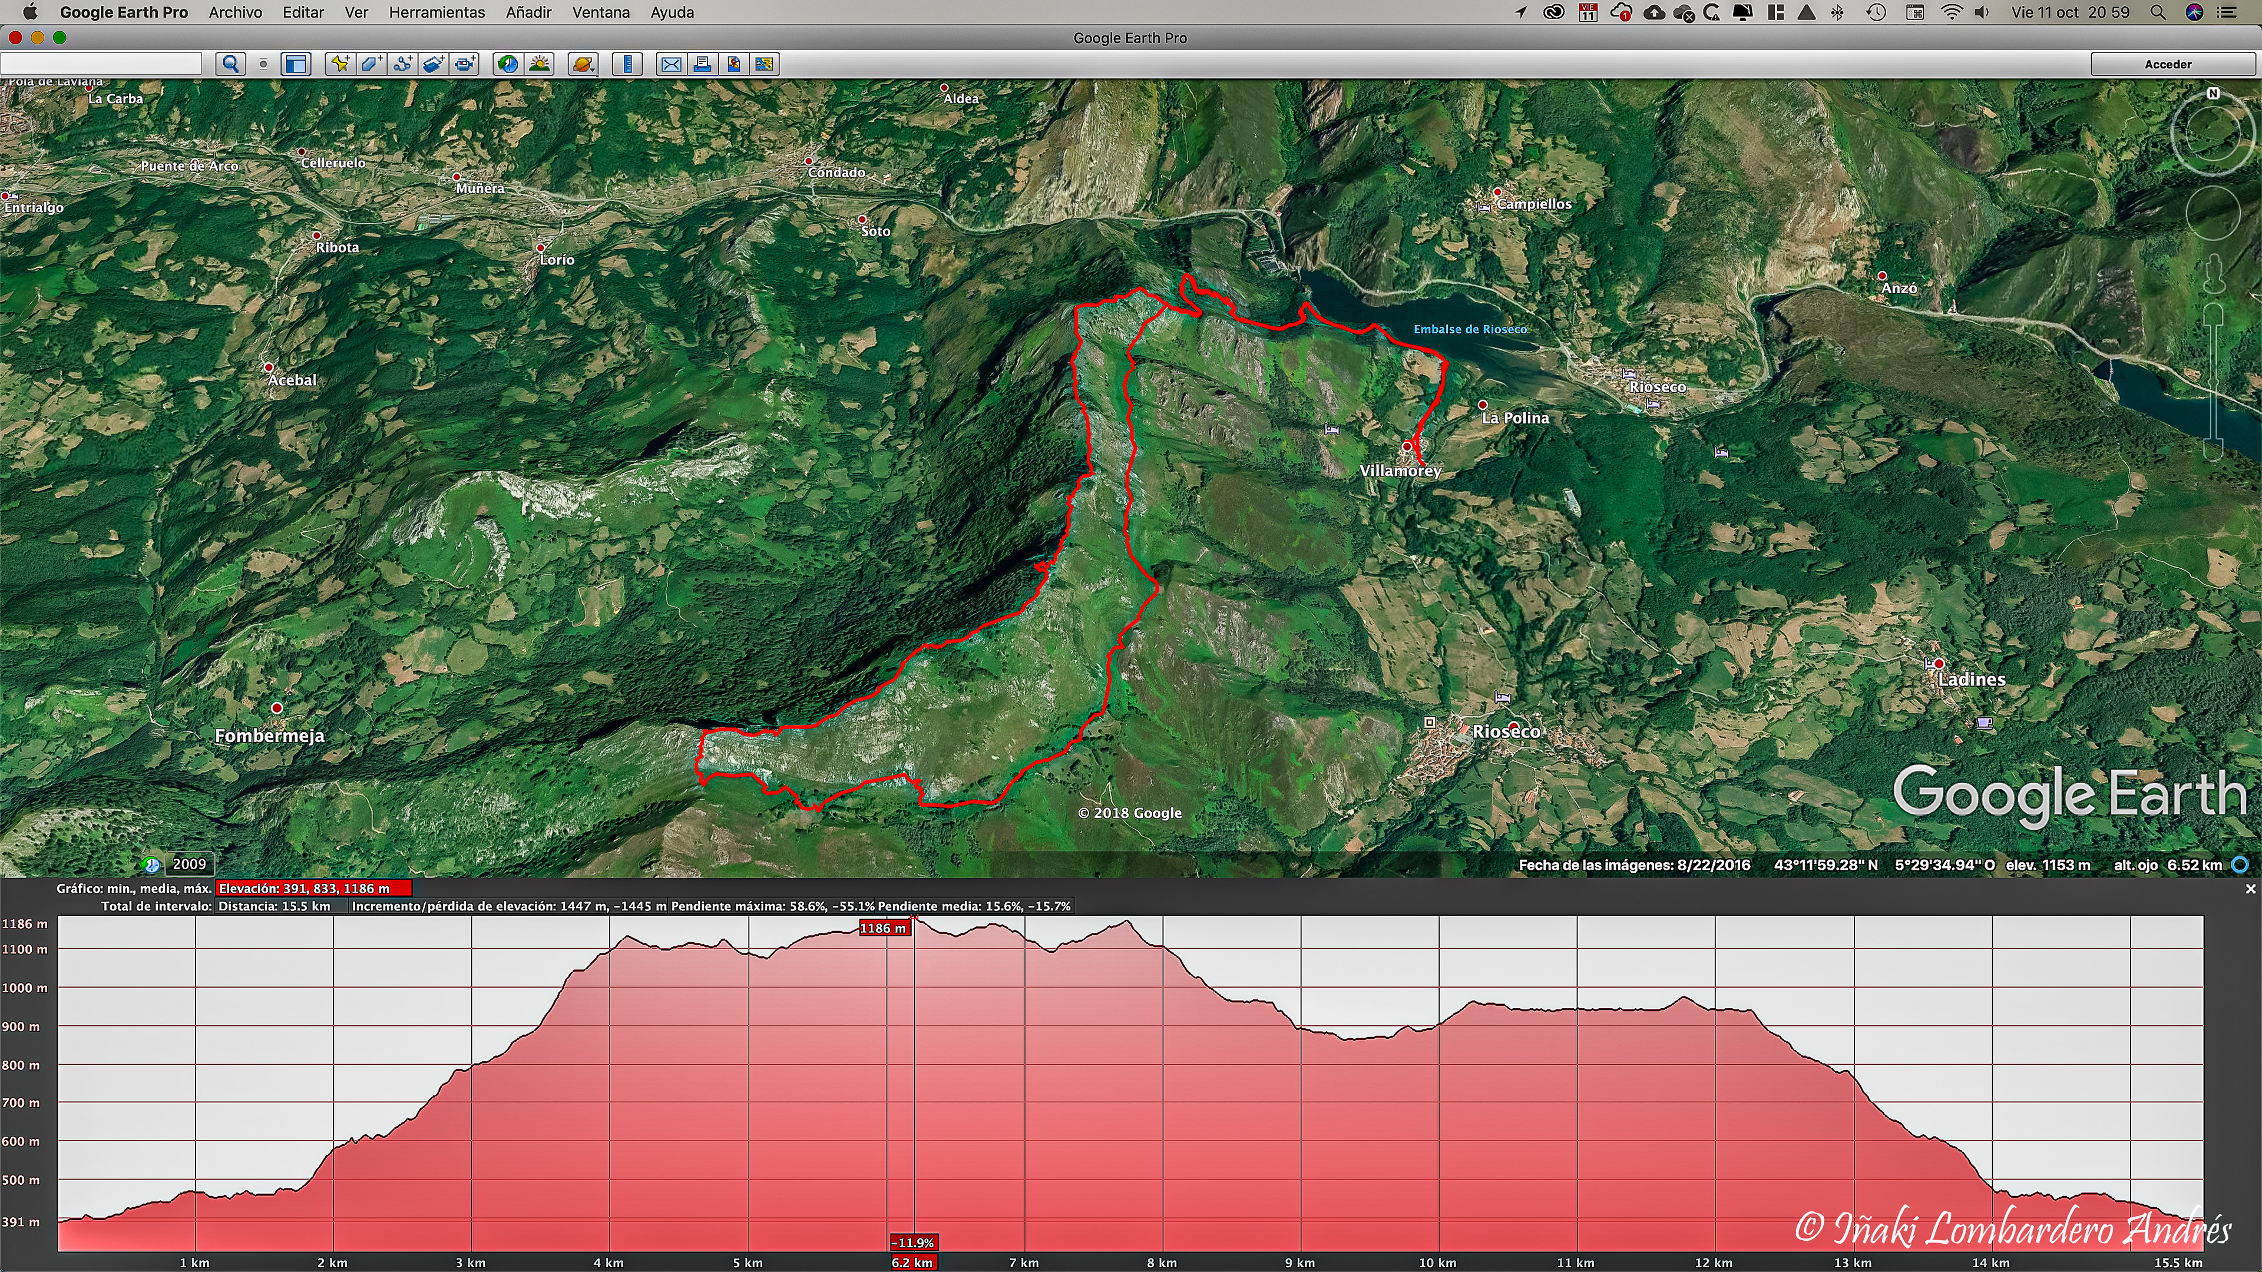Click the Embalse de Rioseco water label
2262x1272 pixels.
[x=1470, y=329]
